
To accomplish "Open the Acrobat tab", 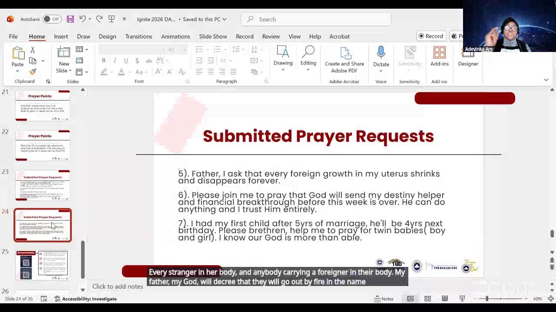I will (x=339, y=36).
